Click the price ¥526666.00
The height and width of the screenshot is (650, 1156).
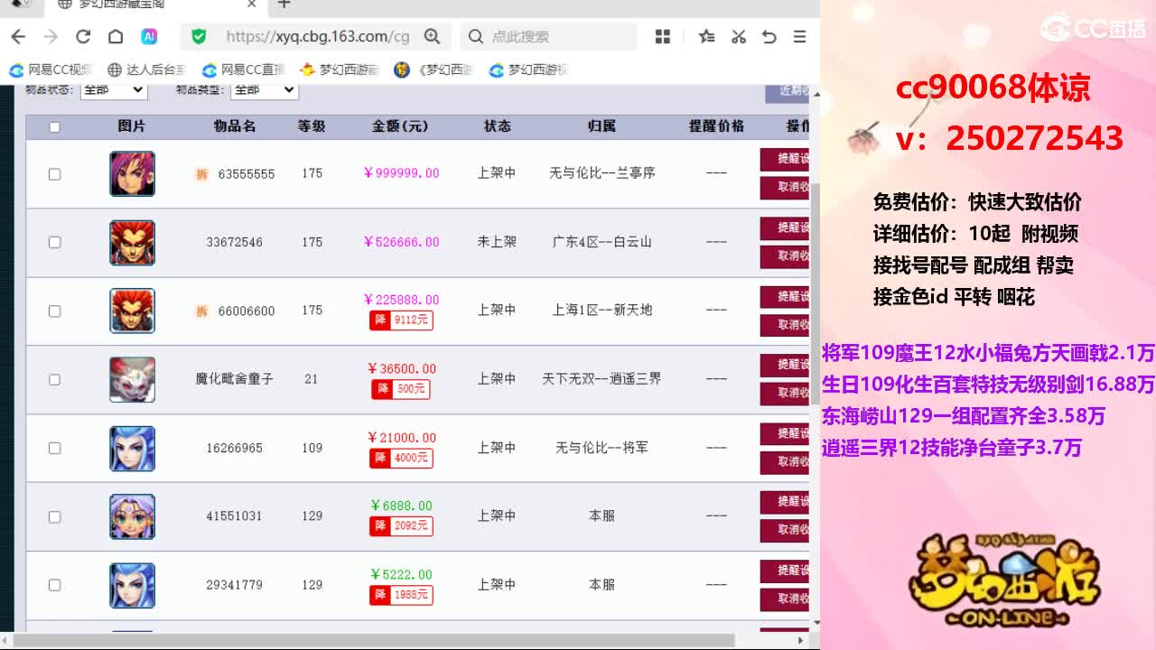(x=401, y=242)
